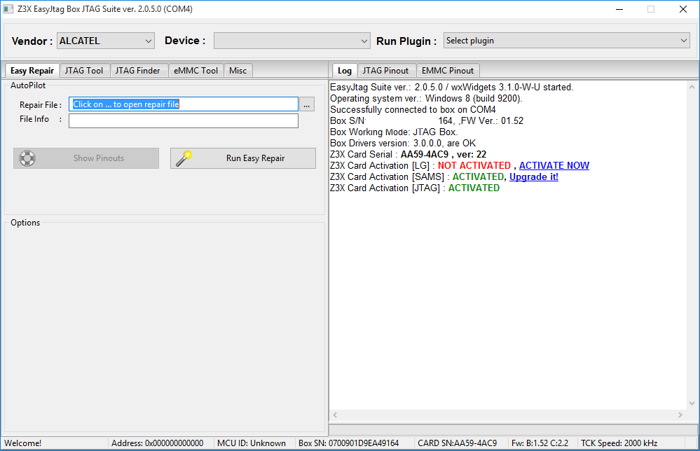Screen dimensions: 700x451
Task: Click the File Info text field
Action: tap(184, 120)
